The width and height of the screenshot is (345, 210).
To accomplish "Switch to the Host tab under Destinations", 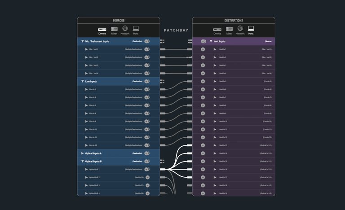I will 251,31.
